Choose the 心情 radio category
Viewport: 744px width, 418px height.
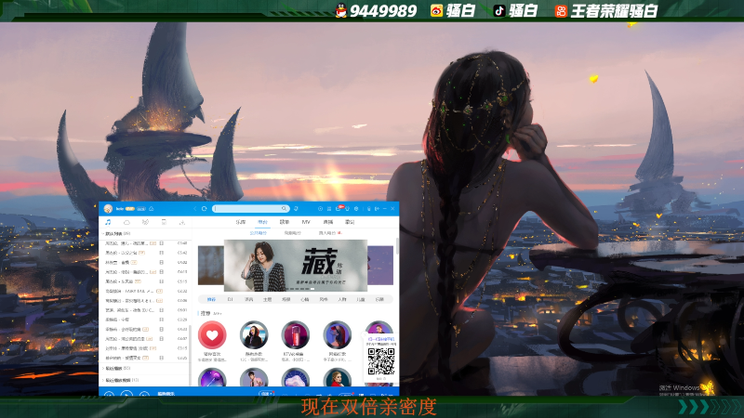[x=305, y=299]
